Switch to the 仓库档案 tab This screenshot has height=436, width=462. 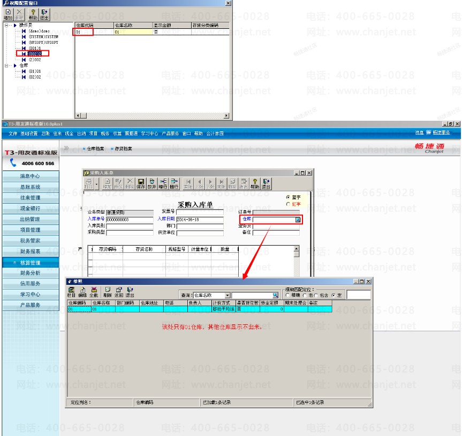click(x=95, y=149)
